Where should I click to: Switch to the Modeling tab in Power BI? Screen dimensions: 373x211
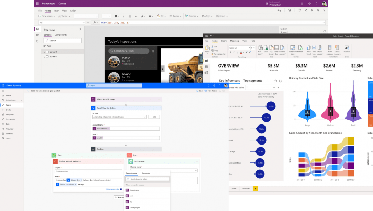tap(235, 41)
